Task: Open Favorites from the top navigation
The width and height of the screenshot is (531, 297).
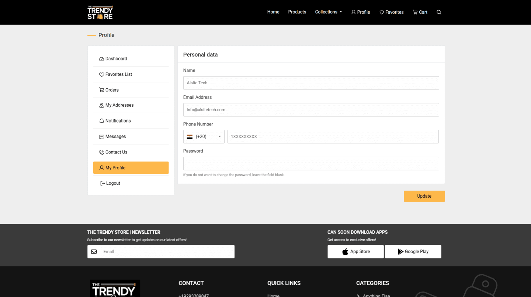Action: click(392, 12)
